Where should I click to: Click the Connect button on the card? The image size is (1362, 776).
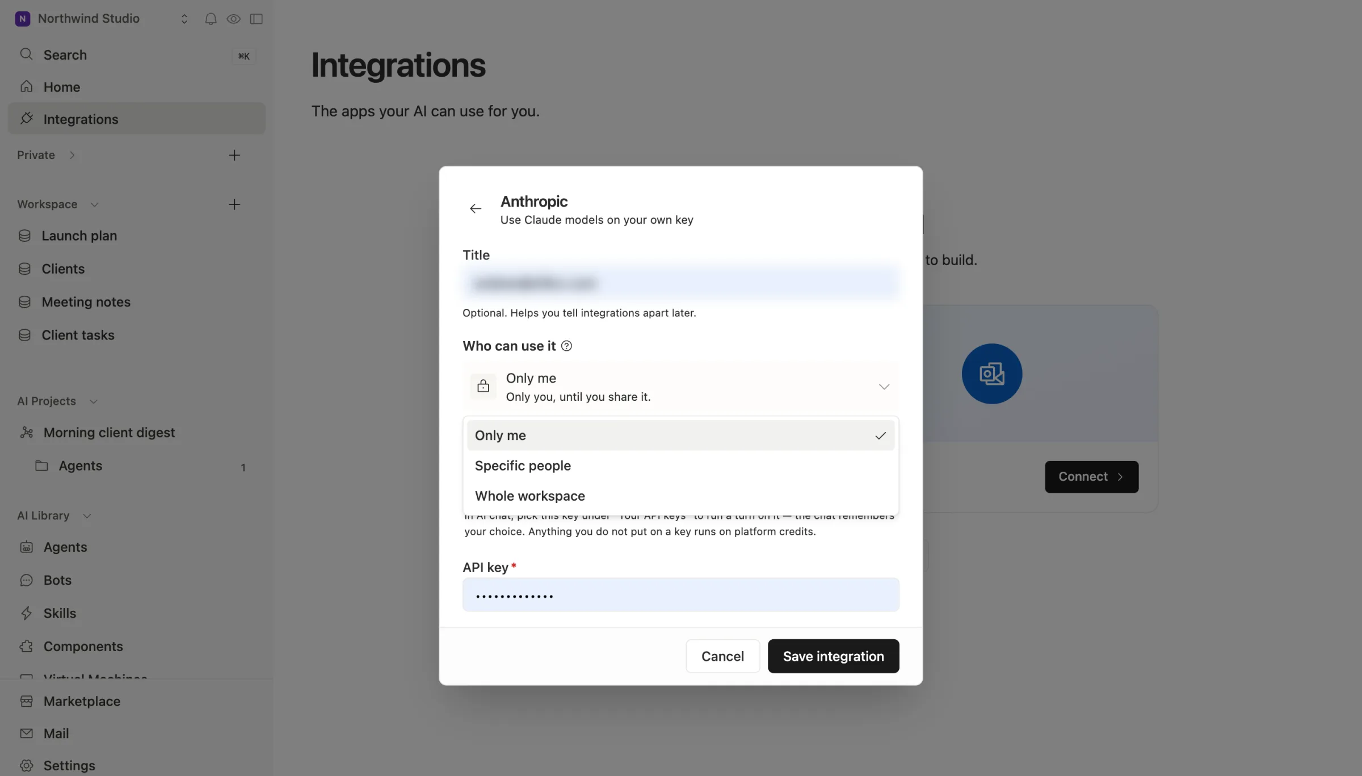1091,477
